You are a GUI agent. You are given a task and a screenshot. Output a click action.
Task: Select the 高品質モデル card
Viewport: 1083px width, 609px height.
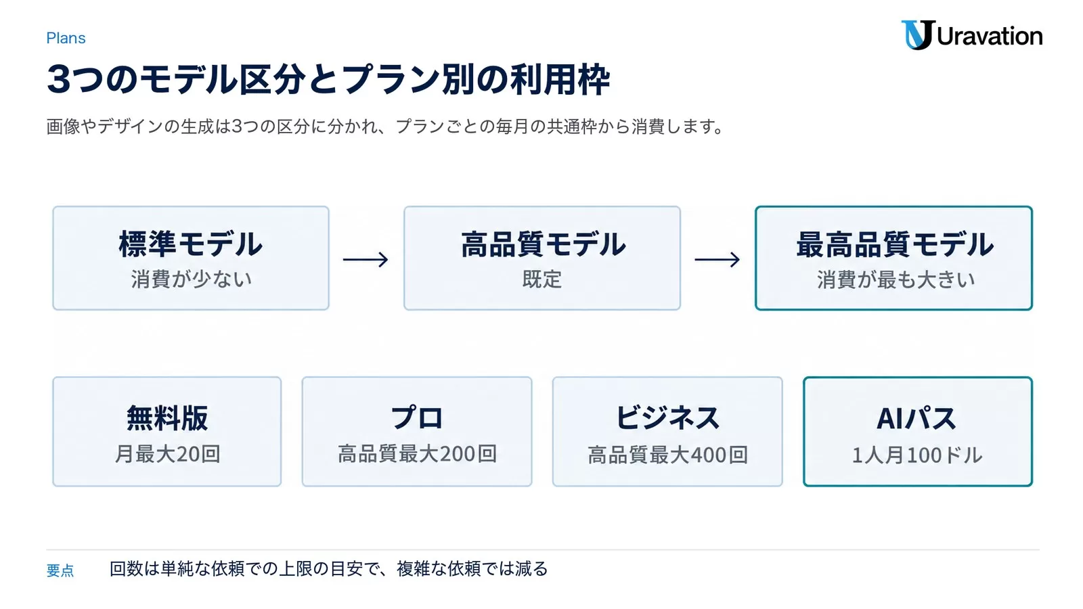coord(542,258)
